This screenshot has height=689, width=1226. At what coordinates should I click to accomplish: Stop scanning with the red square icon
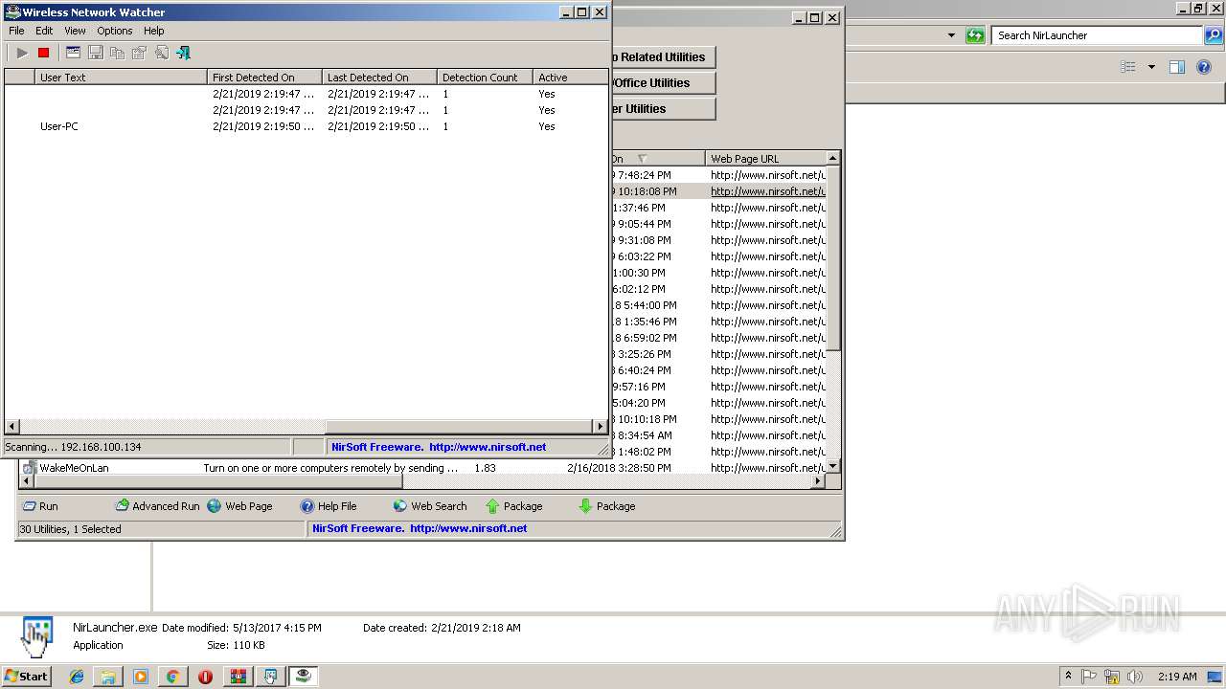click(43, 53)
